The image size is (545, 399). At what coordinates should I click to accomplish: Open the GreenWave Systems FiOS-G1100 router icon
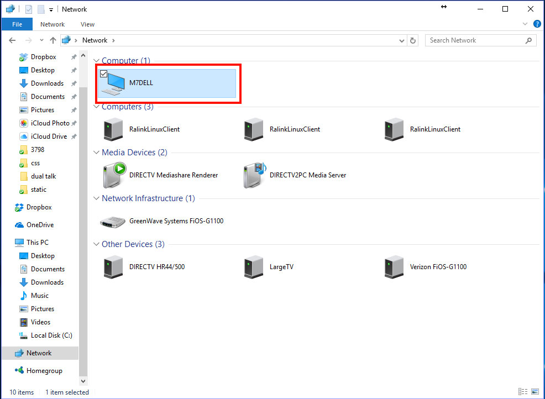point(113,222)
